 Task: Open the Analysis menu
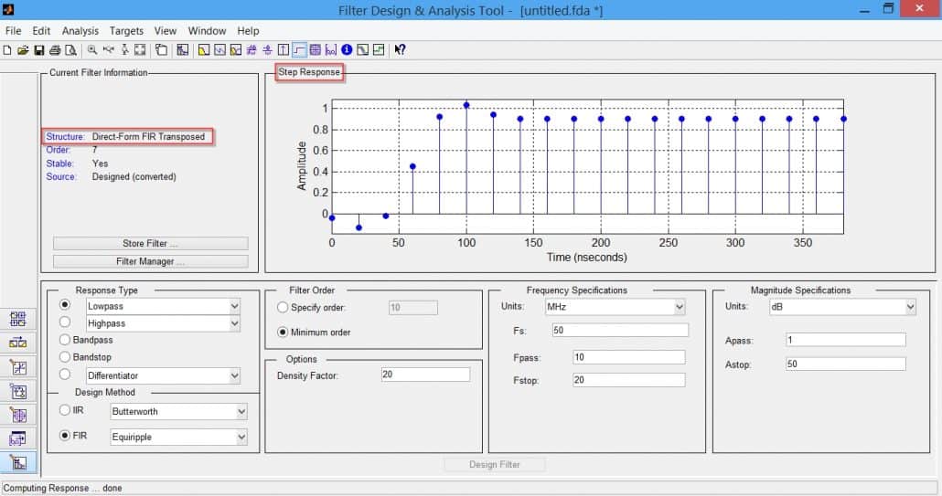tap(80, 30)
